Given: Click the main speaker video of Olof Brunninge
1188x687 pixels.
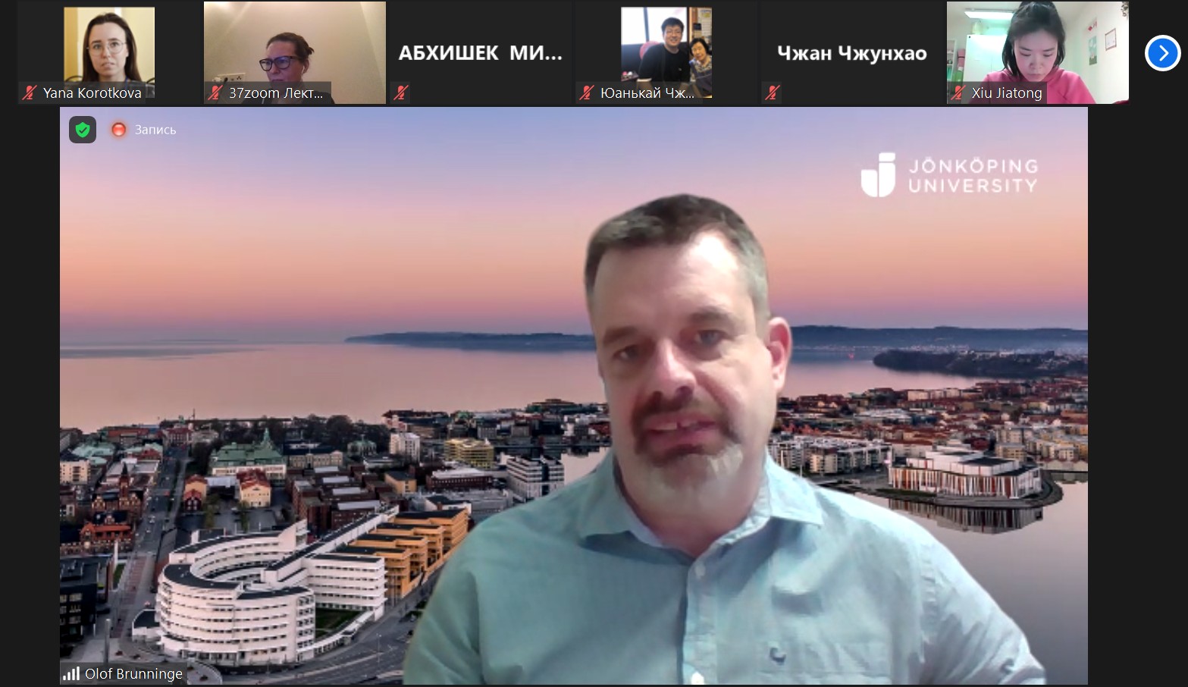Looking at the screenshot, I should tap(574, 396).
